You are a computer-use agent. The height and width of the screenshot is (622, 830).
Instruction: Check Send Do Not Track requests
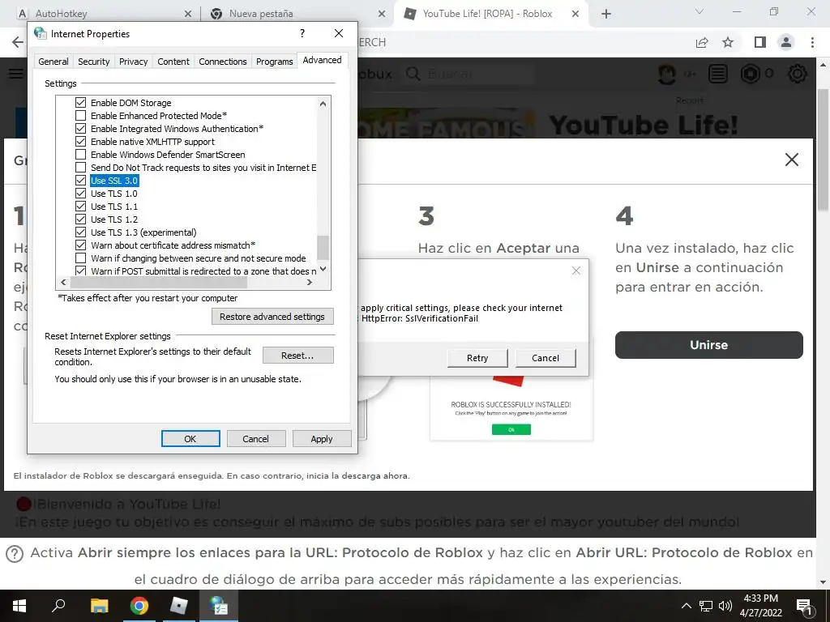(x=80, y=167)
